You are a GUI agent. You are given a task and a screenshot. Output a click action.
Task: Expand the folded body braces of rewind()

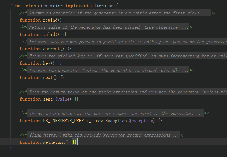tap(67, 20)
